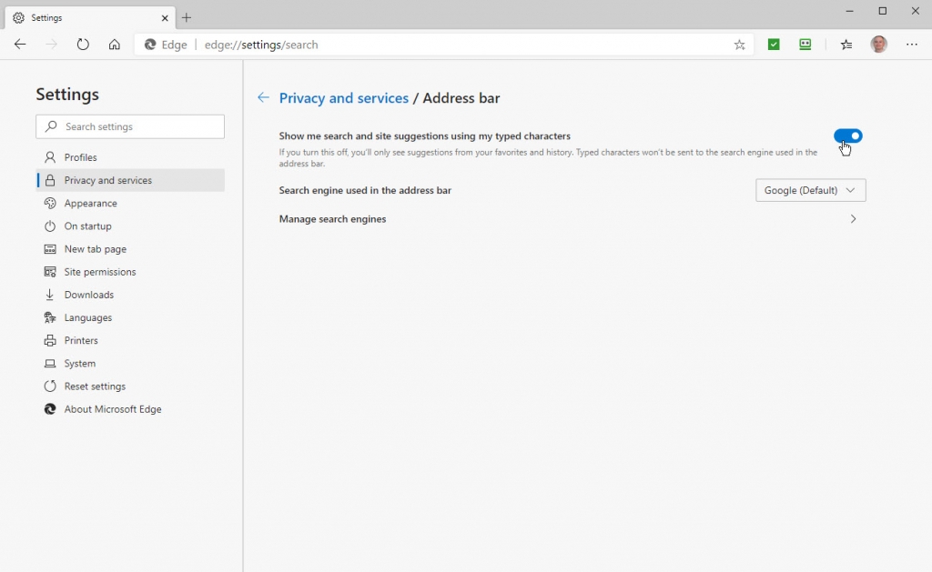Click the Search settings field
Image resolution: width=932 pixels, height=572 pixels.
coord(129,125)
